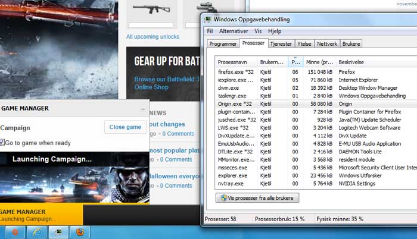Click the Fysisk minne: 35 % status entry
417x239 pixels.
coord(340,219)
